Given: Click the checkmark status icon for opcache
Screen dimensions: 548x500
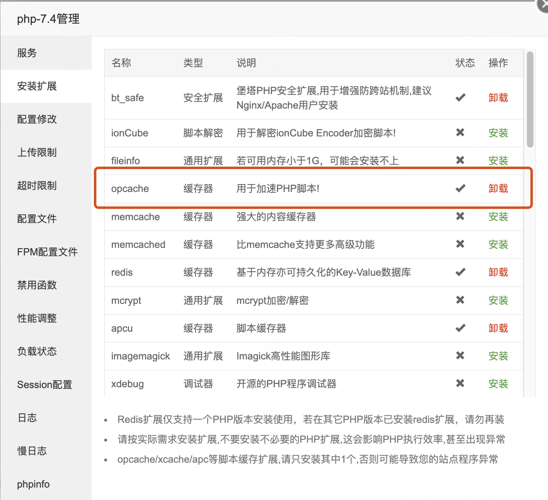Looking at the screenshot, I should point(460,188).
